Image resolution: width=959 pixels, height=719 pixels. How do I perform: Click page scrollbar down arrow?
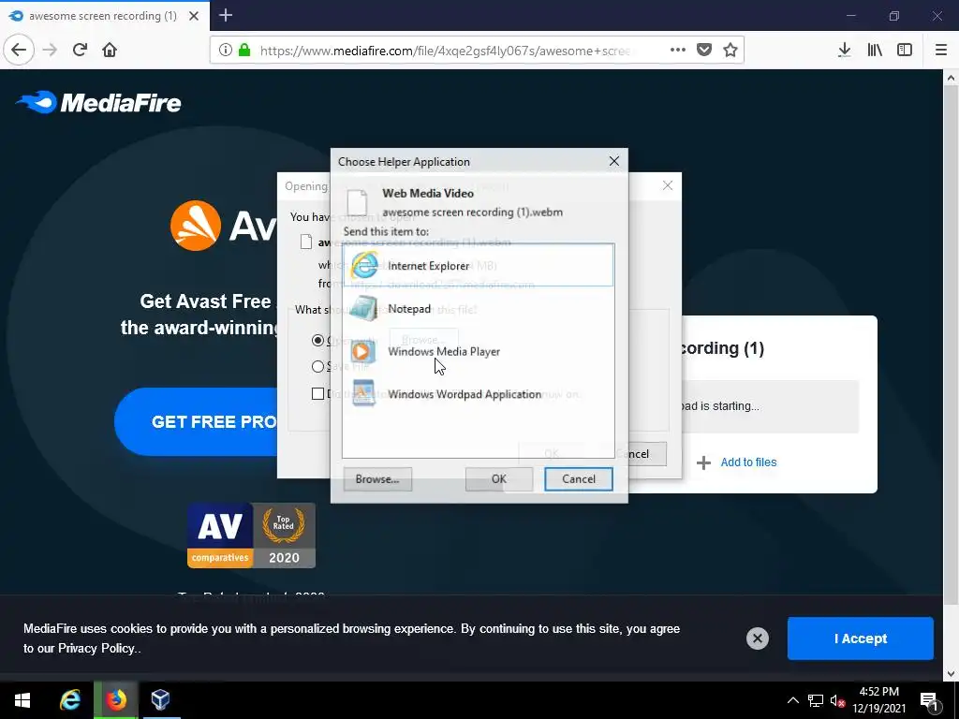coord(951,674)
